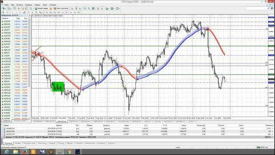Screen dimensions: 275x155
Task: Open the Тиковый график tab
Action: [x=20, y=121]
